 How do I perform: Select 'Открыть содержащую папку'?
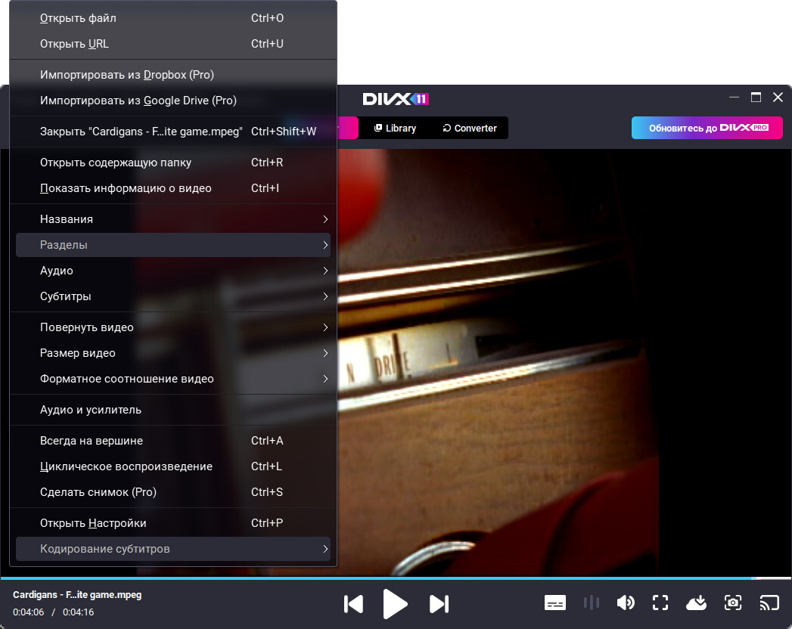[173, 163]
